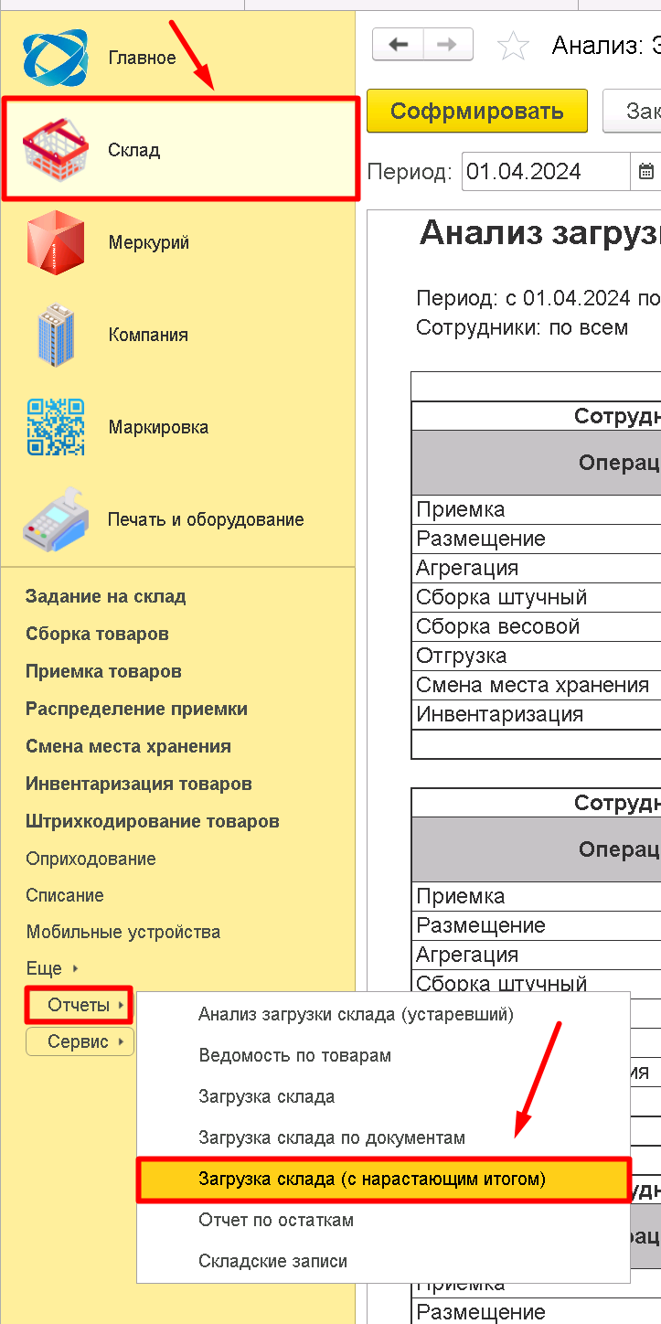Click the Печать и оборудование cash register icon
The height and width of the screenshot is (1324, 661).
(x=56, y=519)
